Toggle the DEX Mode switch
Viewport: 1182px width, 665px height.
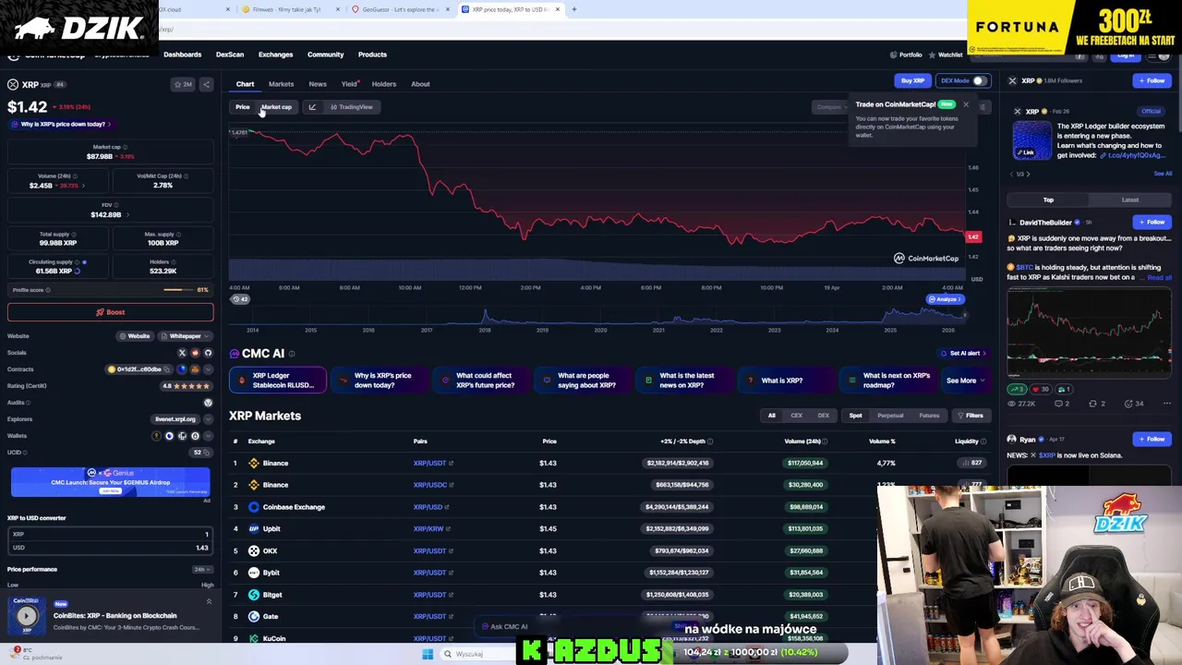(x=979, y=80)
